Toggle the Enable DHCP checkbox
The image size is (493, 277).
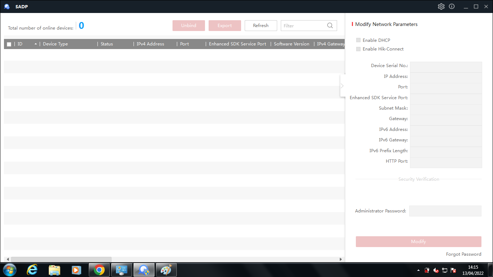click(x=358, y=40)
